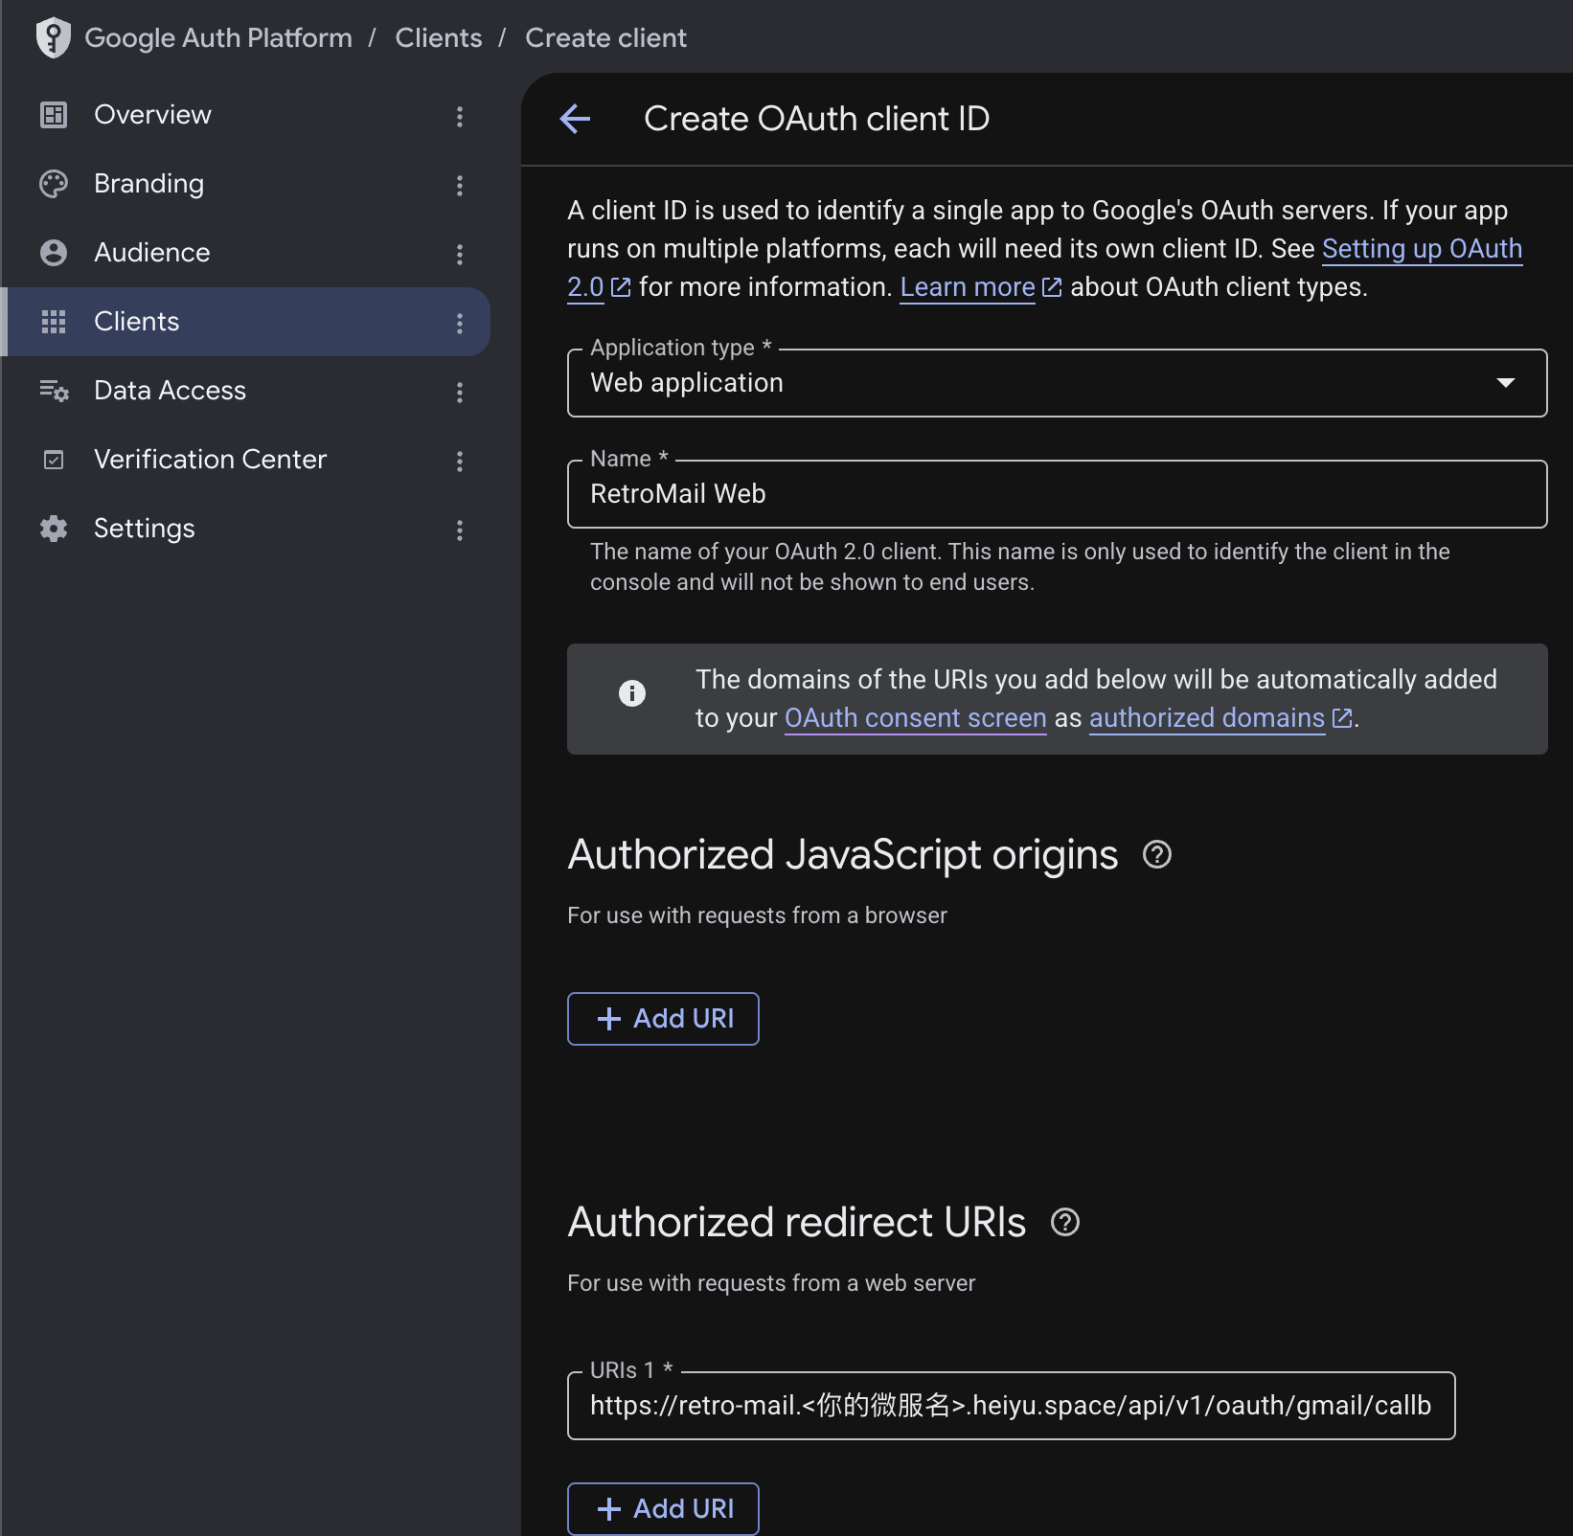
Task: Open the Setting up OAuth 2.0 link
Action: pyautogui.click(x=1422, y=249)
